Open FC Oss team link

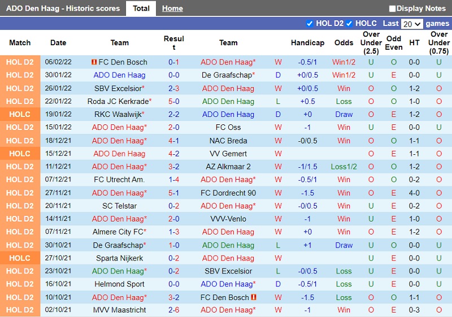point(228,127)
